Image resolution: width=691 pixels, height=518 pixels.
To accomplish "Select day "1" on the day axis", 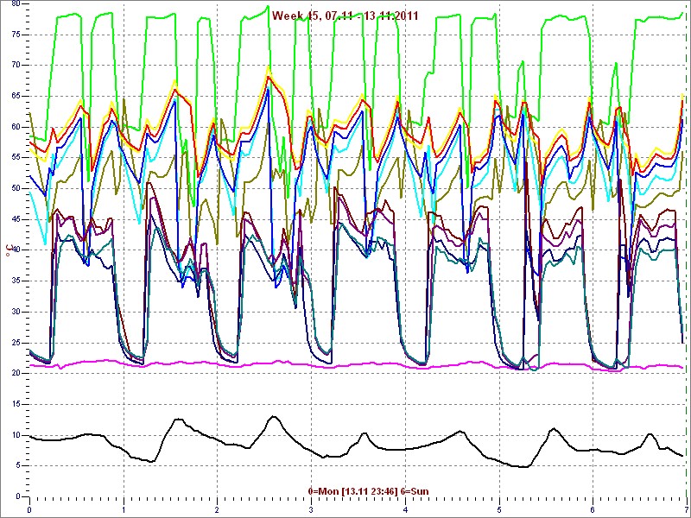I will tap(124, 510).
